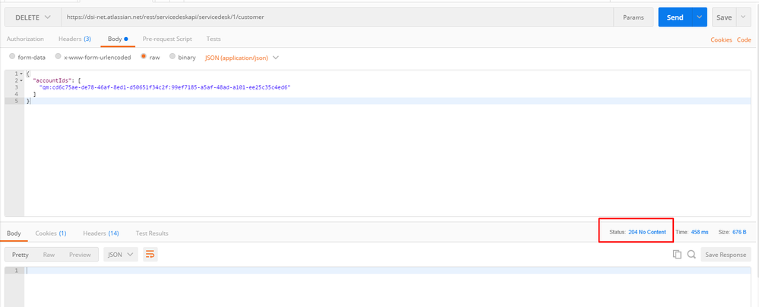Open the Test Results tab
Viewport: 759px width, 307px height.
point(152,233)
